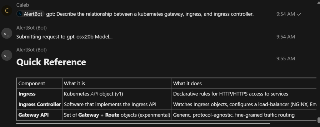Viewport: 320px width, 127px height.
Task: Click the 9:55 AM timestamp
Action: pyautogui.click(x=286, y=59)
